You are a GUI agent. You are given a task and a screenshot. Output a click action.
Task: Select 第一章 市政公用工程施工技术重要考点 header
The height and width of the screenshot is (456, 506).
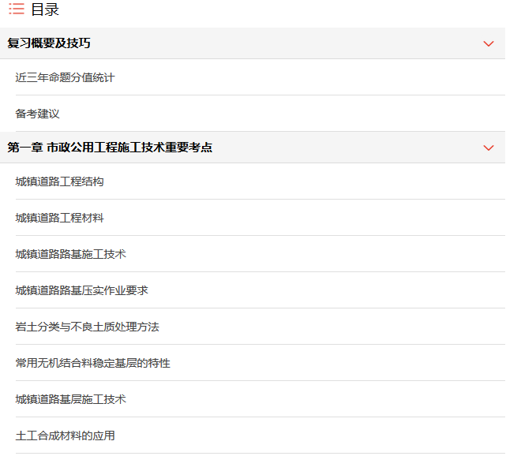[253, 148]
